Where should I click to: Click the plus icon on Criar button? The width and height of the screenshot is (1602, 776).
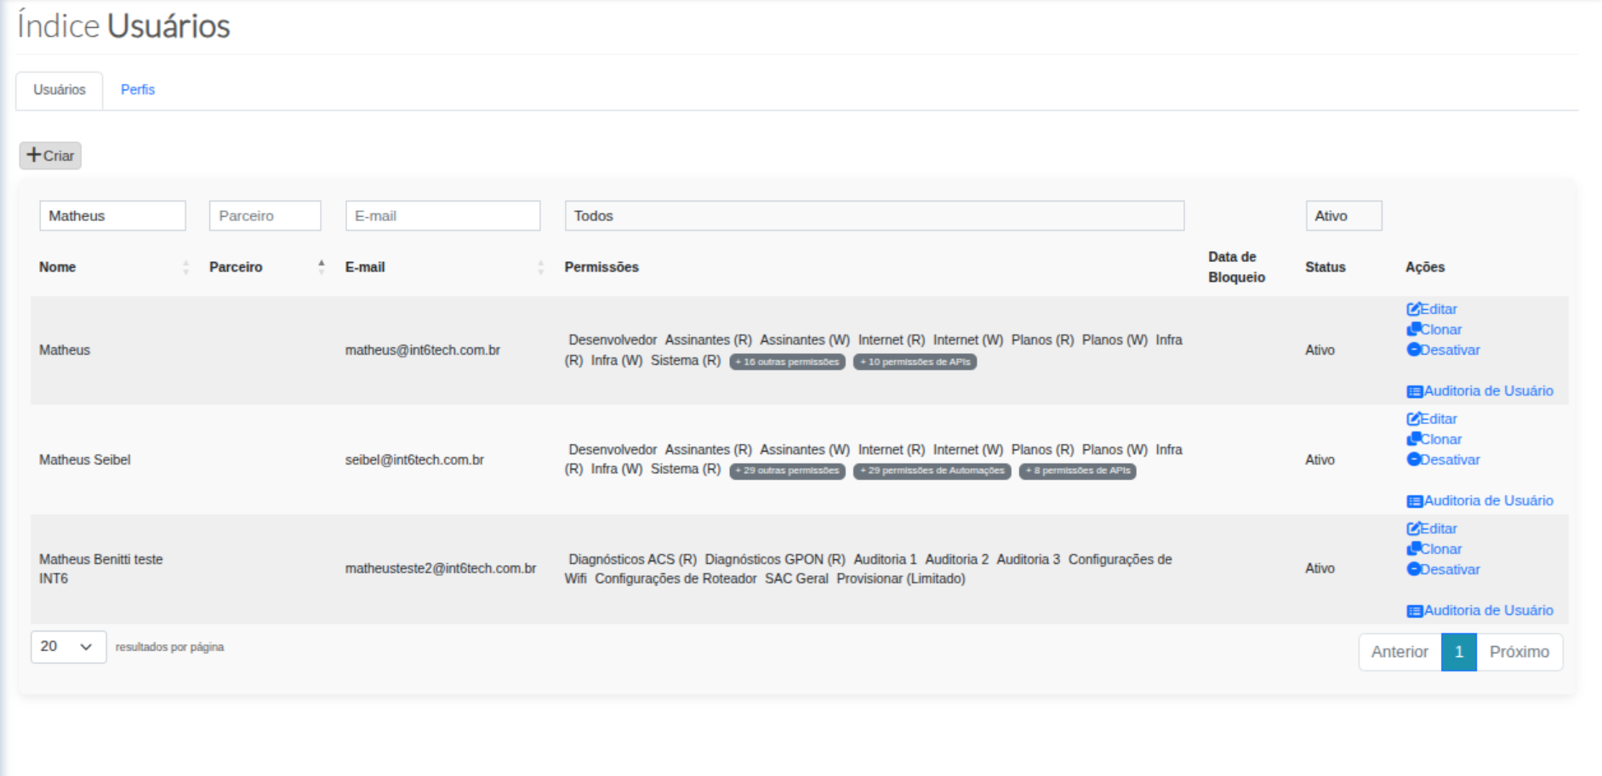tap(34, 155)
